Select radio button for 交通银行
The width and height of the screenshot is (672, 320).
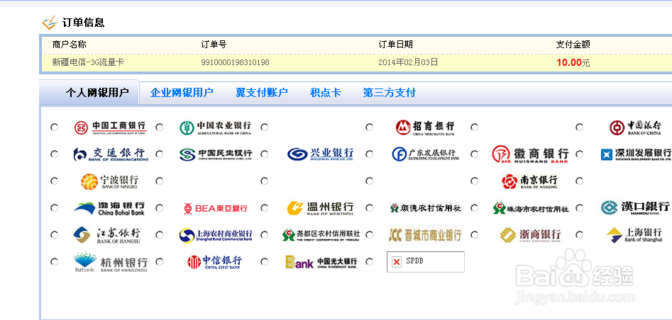click(x=55, y=154)
